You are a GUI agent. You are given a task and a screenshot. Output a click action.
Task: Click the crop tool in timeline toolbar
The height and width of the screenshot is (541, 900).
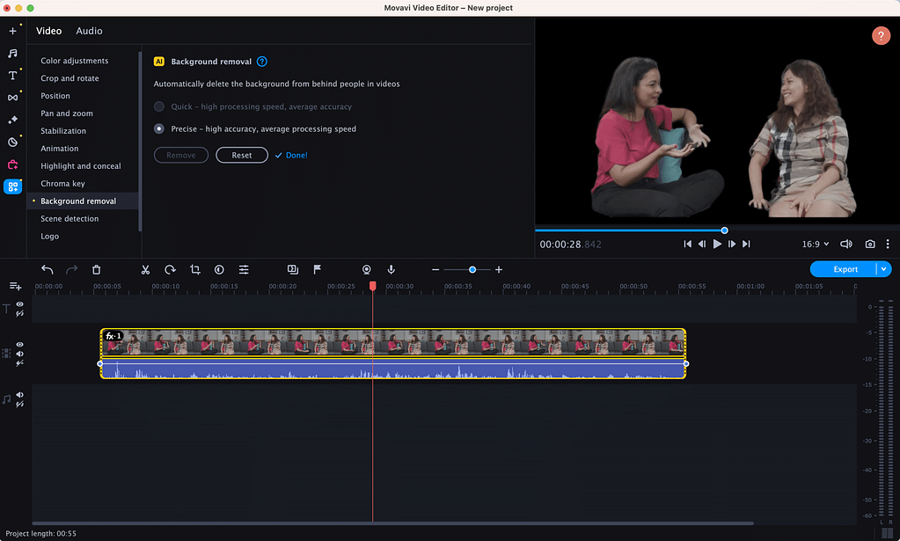click(x=195, y=270)
